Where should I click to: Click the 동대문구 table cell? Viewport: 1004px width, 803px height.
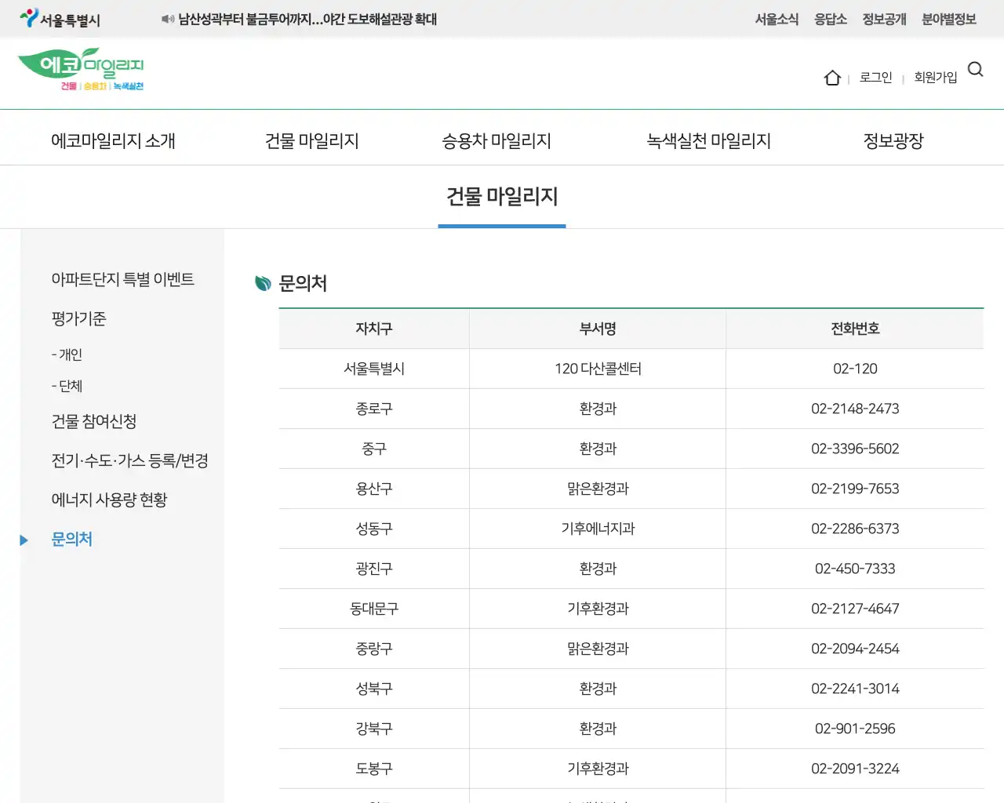(374, 609)
